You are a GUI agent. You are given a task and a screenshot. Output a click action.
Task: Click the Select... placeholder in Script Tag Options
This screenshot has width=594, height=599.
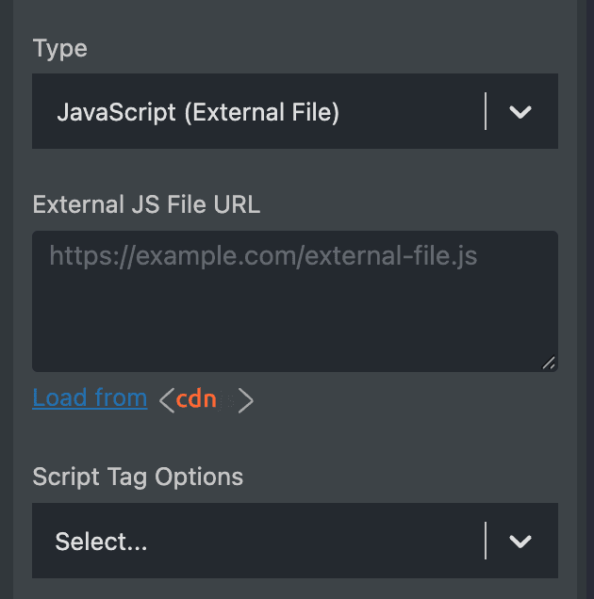pyautogui.click(x=101, y=542)
